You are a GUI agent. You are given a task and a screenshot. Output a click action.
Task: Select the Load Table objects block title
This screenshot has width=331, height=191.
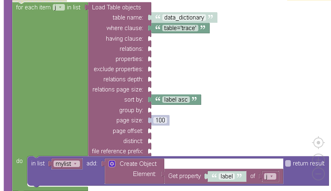tap(116, 7)
